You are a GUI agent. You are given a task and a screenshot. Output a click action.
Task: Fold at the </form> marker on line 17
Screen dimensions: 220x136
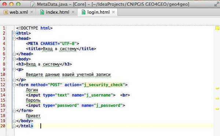point(14,110)
